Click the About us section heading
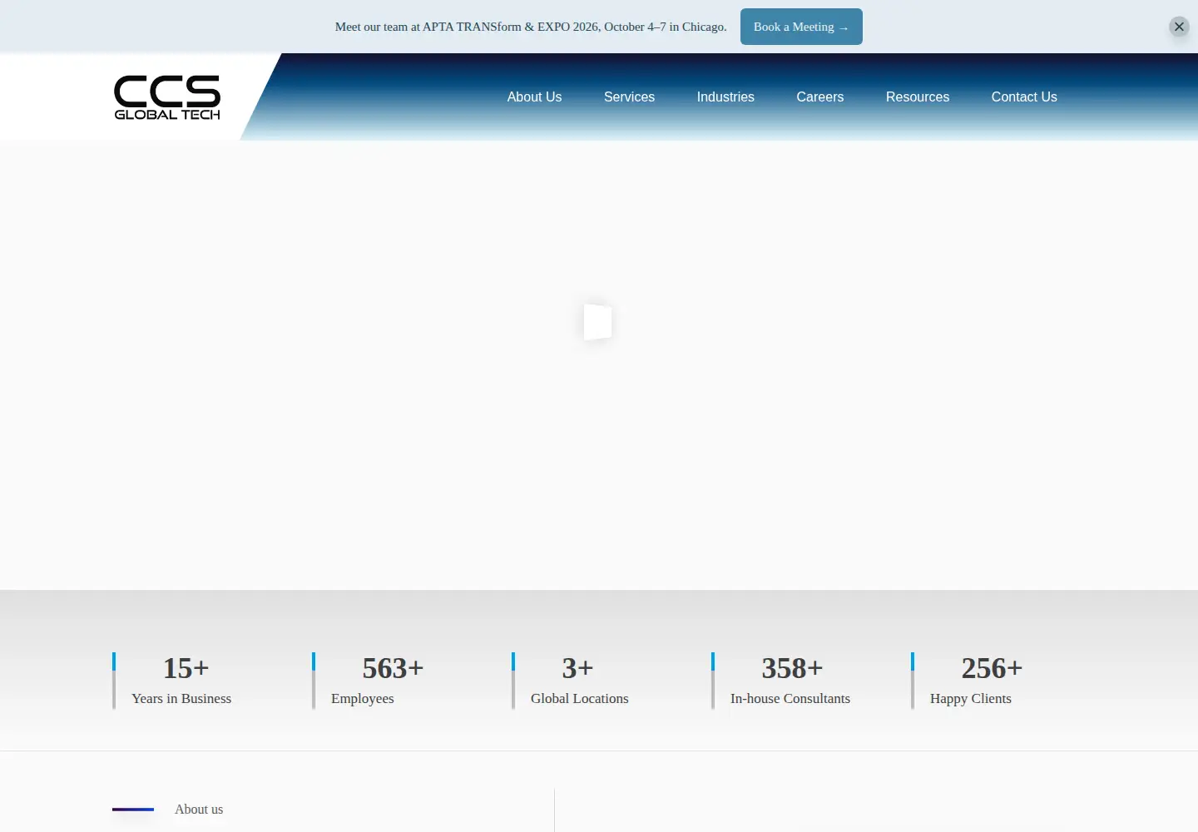1198x832 pixels. coord(199,809)
